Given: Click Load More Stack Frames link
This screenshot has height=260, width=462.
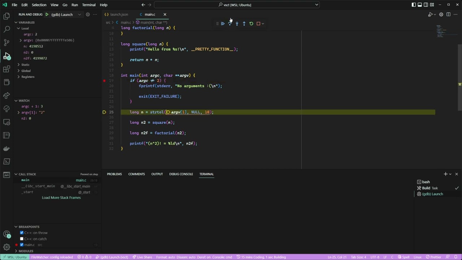Looking at the screenshot, I should click(x=61, y=198).
